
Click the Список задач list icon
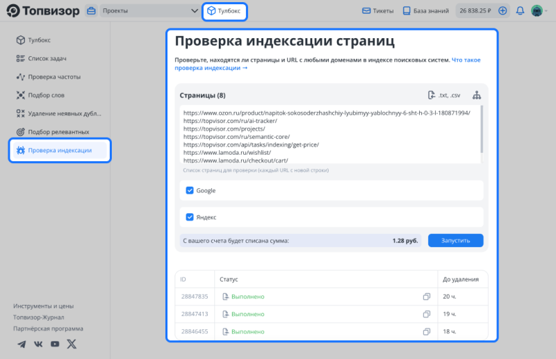[21, 58]
